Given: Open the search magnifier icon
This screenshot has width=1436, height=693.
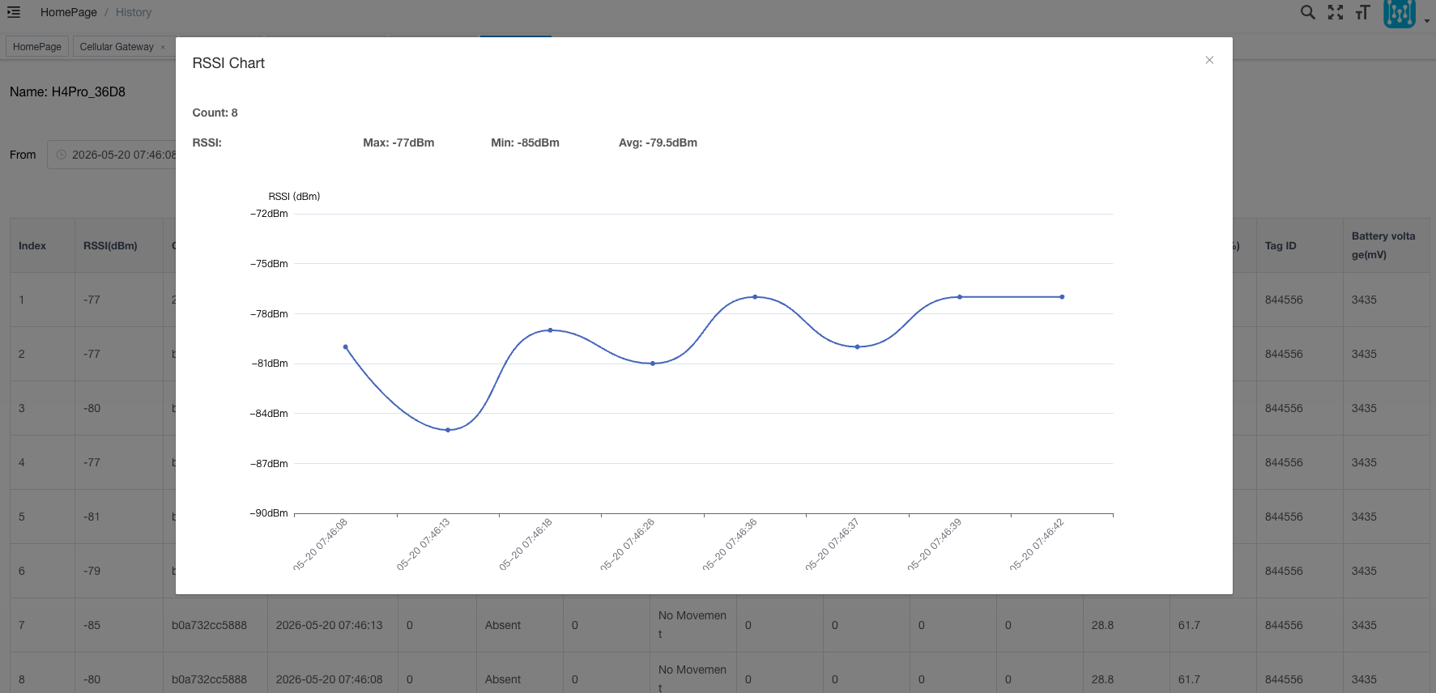Looking at the screenshot, I should [x=1307, y=12].
